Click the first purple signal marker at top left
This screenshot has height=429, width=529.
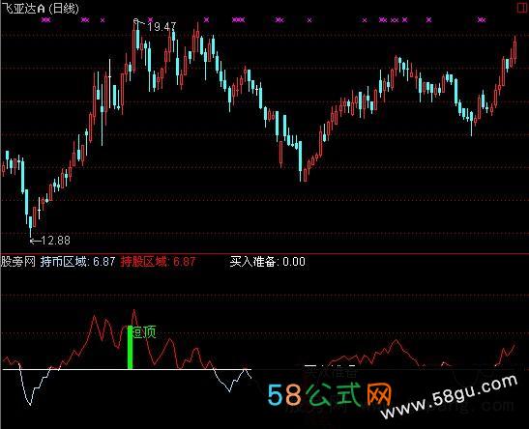coord(45,20)
